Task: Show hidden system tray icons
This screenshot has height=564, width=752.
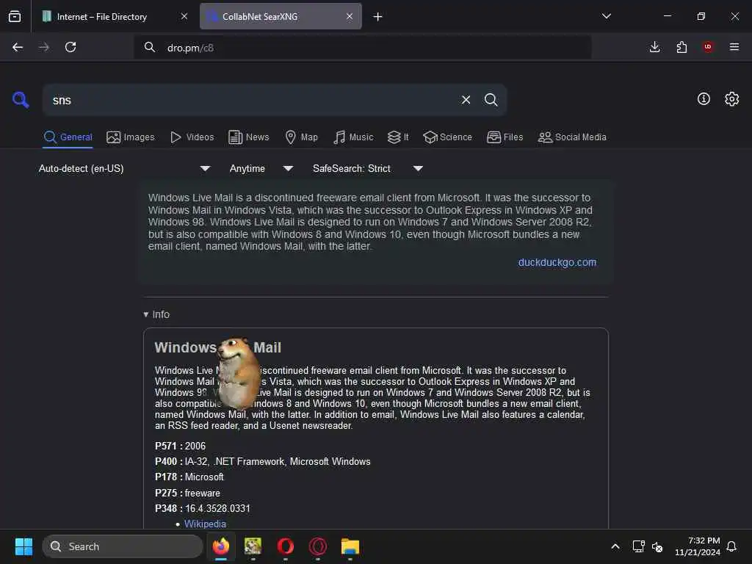Action: [615, 546]
